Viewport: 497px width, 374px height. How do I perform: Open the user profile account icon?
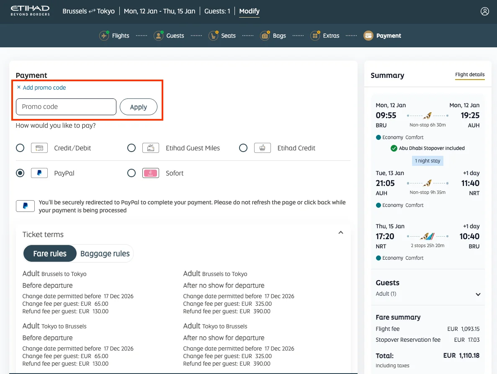tap(484, 11)
